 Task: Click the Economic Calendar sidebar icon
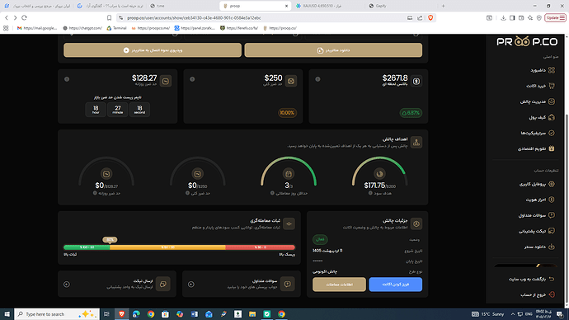[x=552, y=148]
